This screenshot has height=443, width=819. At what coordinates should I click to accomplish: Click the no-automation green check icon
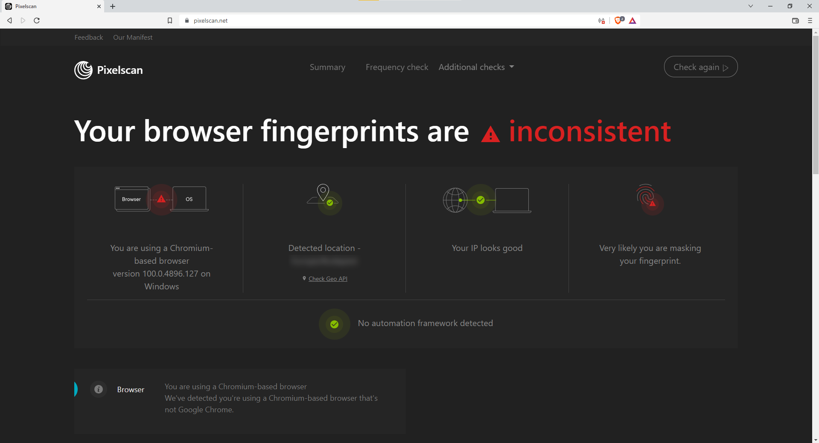point(335,324)
